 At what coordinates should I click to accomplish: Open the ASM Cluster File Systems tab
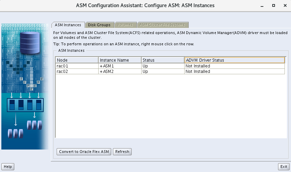162,25
